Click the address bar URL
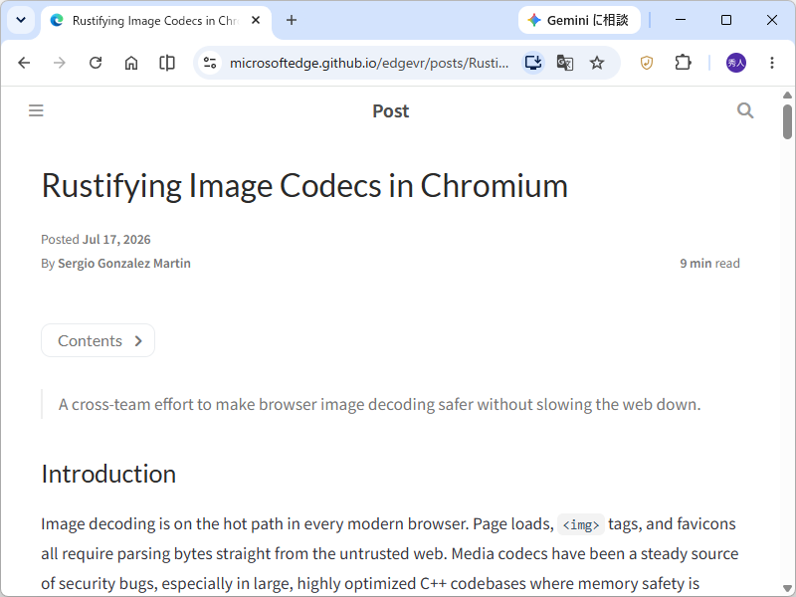The height and width of the screenshot is (597, 796). (369, 63)
